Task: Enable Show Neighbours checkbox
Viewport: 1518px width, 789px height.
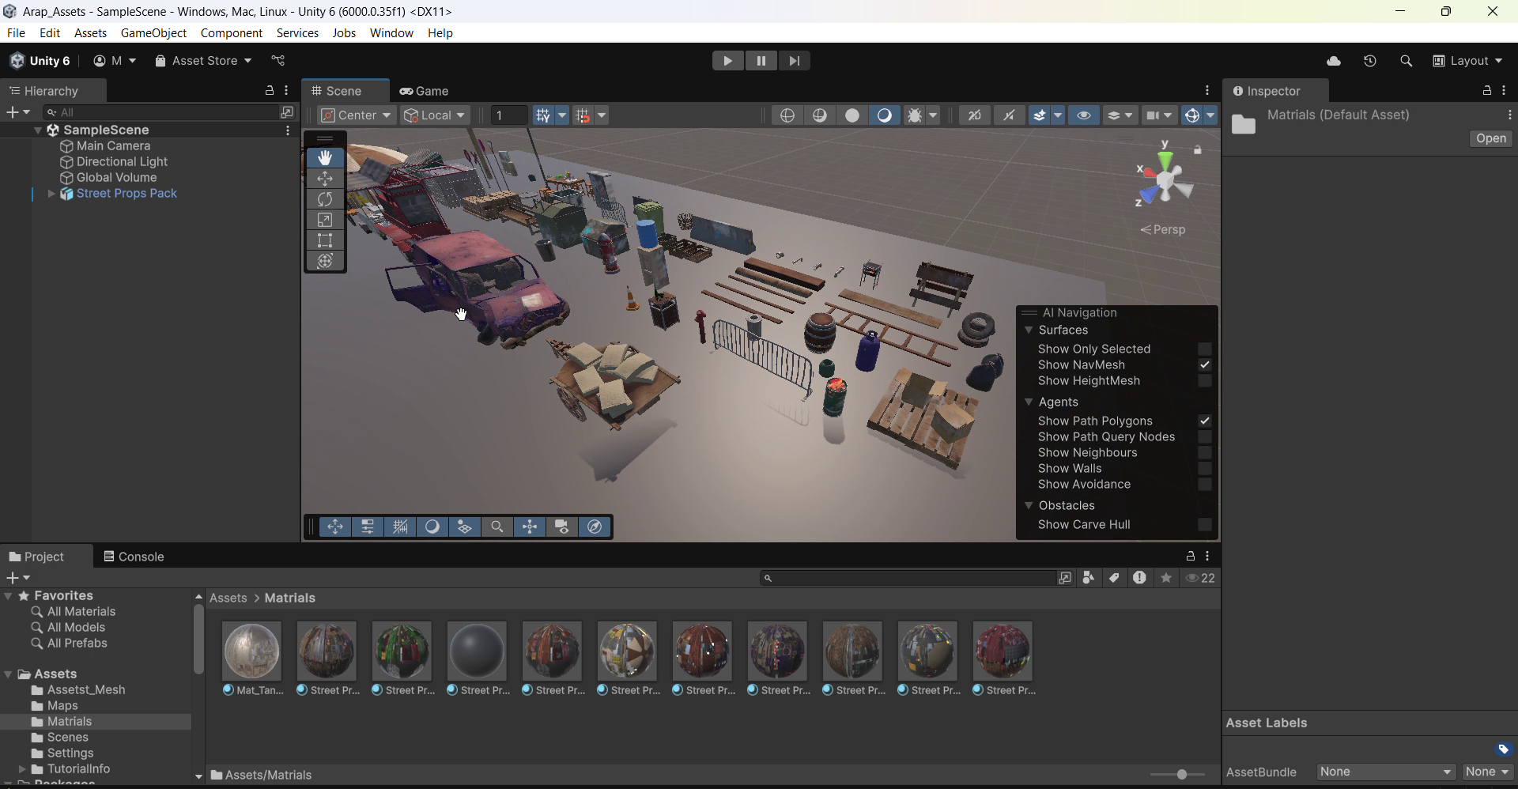Action: 1204,452
